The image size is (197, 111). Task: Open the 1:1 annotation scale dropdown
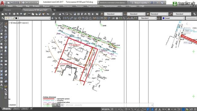tap(164, 109)
